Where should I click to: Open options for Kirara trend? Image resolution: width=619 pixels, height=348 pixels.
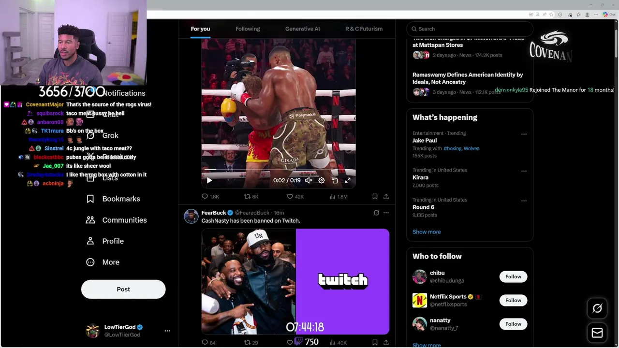524,171
